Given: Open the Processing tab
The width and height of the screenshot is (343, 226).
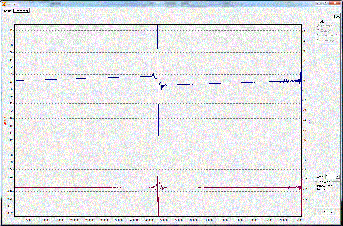Looking at the screenshot, I should pos(21,11).
